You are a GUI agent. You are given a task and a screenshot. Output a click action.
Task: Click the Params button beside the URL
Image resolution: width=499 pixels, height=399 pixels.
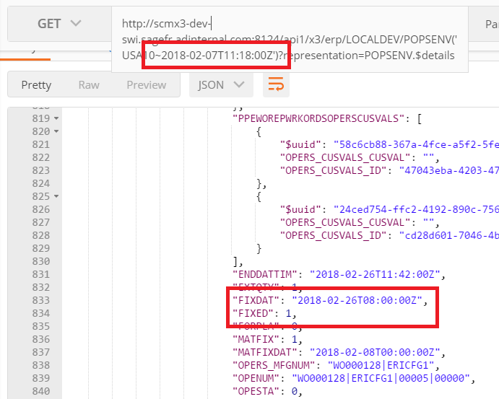coord(490,24)
